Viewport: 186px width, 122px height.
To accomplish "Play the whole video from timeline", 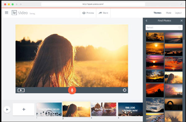I will click(x=7, y=109).
